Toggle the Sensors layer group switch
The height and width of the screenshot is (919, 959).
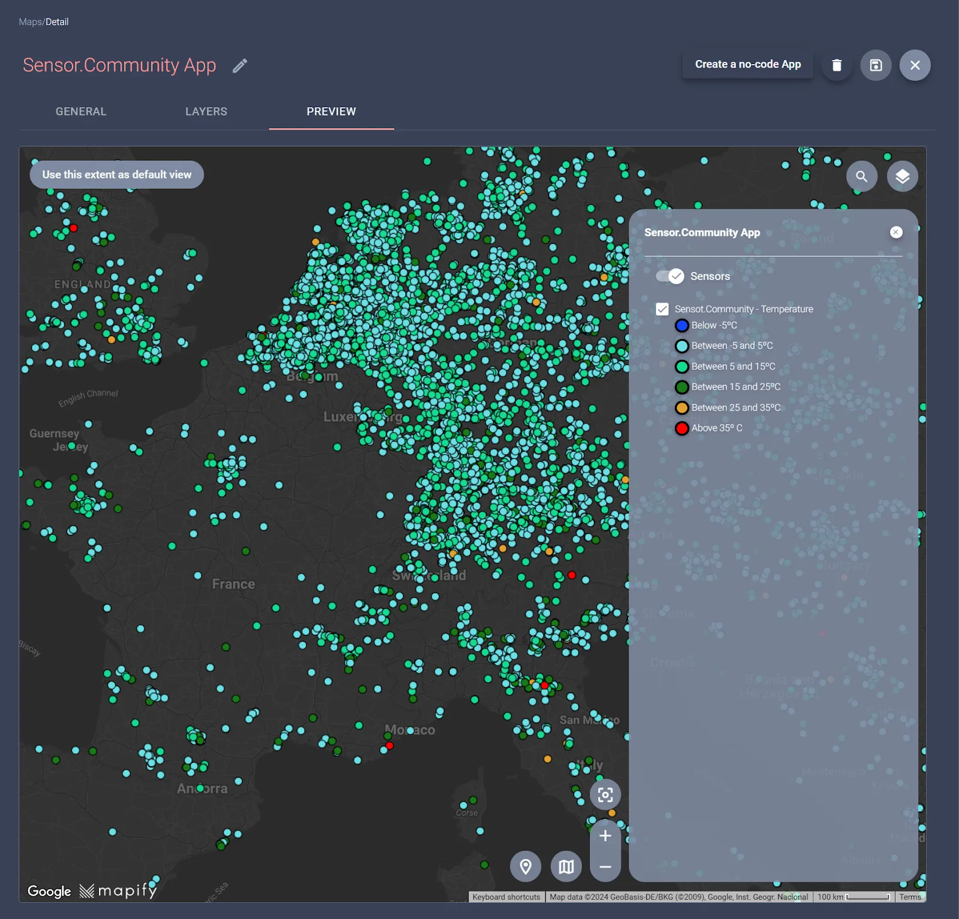[x=670, y=276]
